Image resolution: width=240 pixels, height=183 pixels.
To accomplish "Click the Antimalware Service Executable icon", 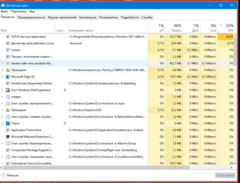I will click(x=8, y=163).
